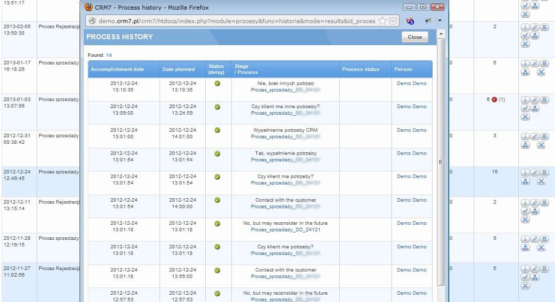Screen dimensions: 555x302
Task: Open info for 2013-02-05 13:50:30 row
Action: 525,27
